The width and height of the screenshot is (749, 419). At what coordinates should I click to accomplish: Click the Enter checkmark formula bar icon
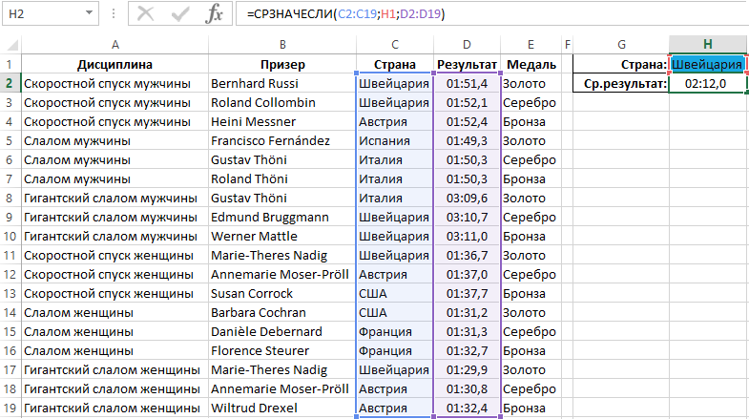click(x=180, y=14)
